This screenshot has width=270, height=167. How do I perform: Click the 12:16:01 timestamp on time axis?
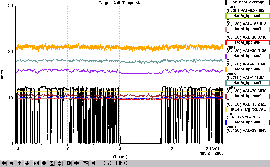tap(211, 149)
